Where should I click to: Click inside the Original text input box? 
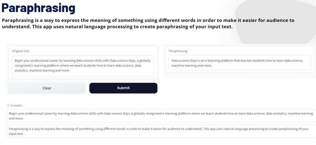[83, 66]
